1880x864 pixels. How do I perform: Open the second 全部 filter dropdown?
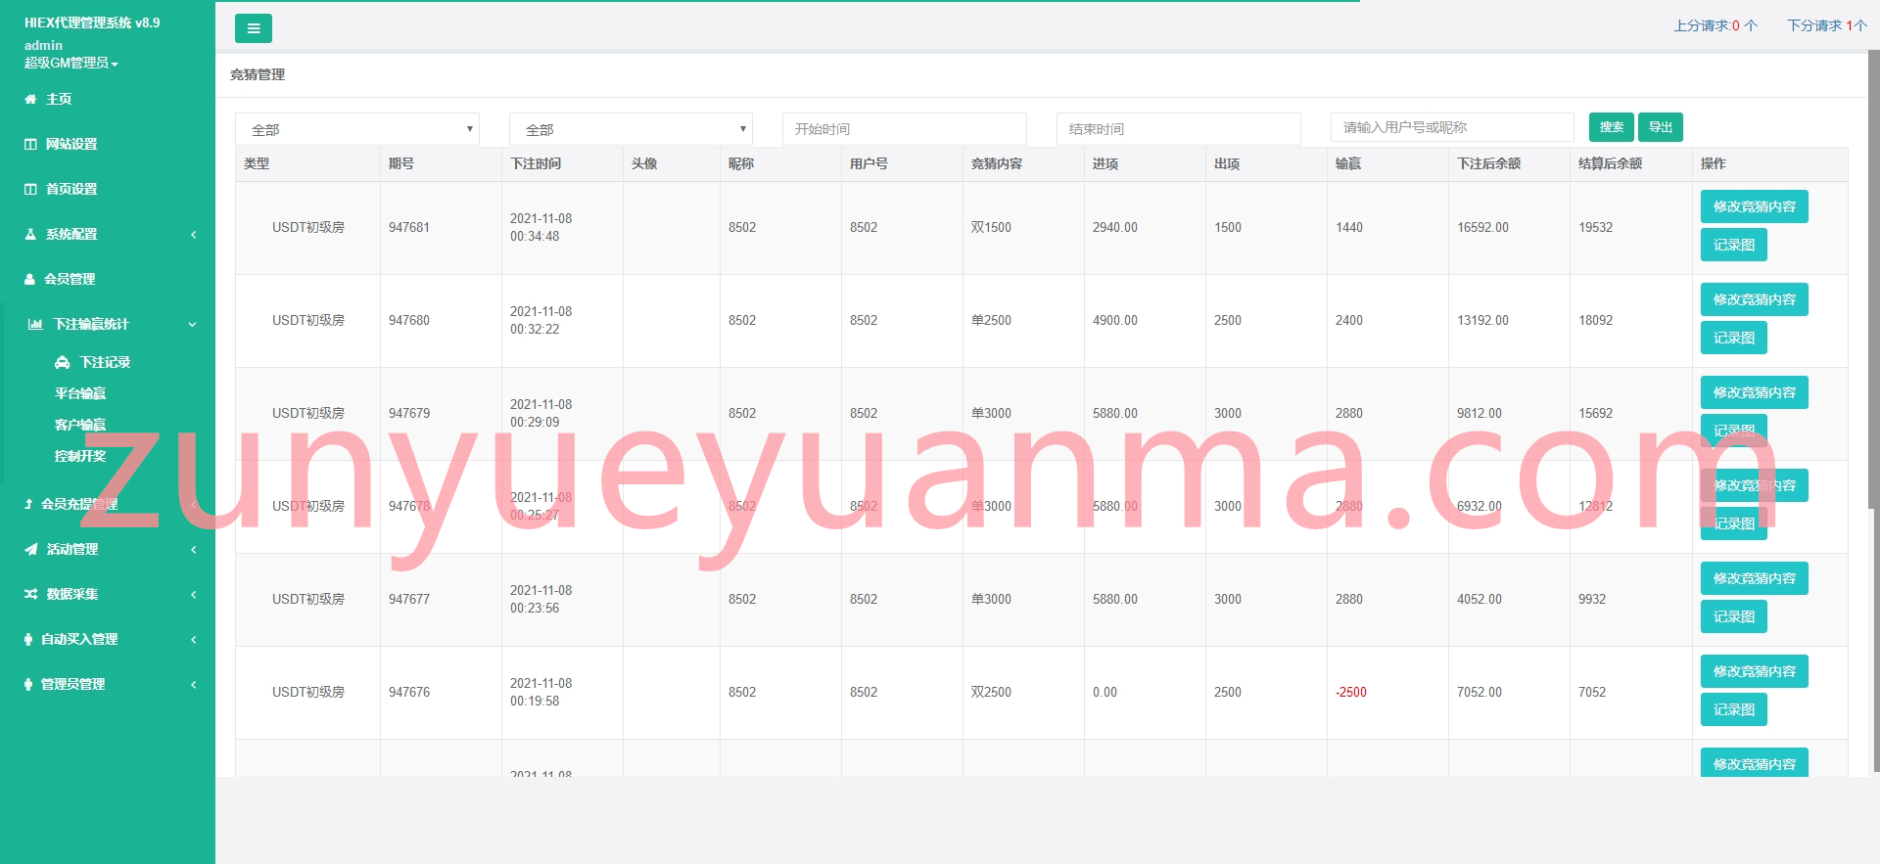pos(632,129)
